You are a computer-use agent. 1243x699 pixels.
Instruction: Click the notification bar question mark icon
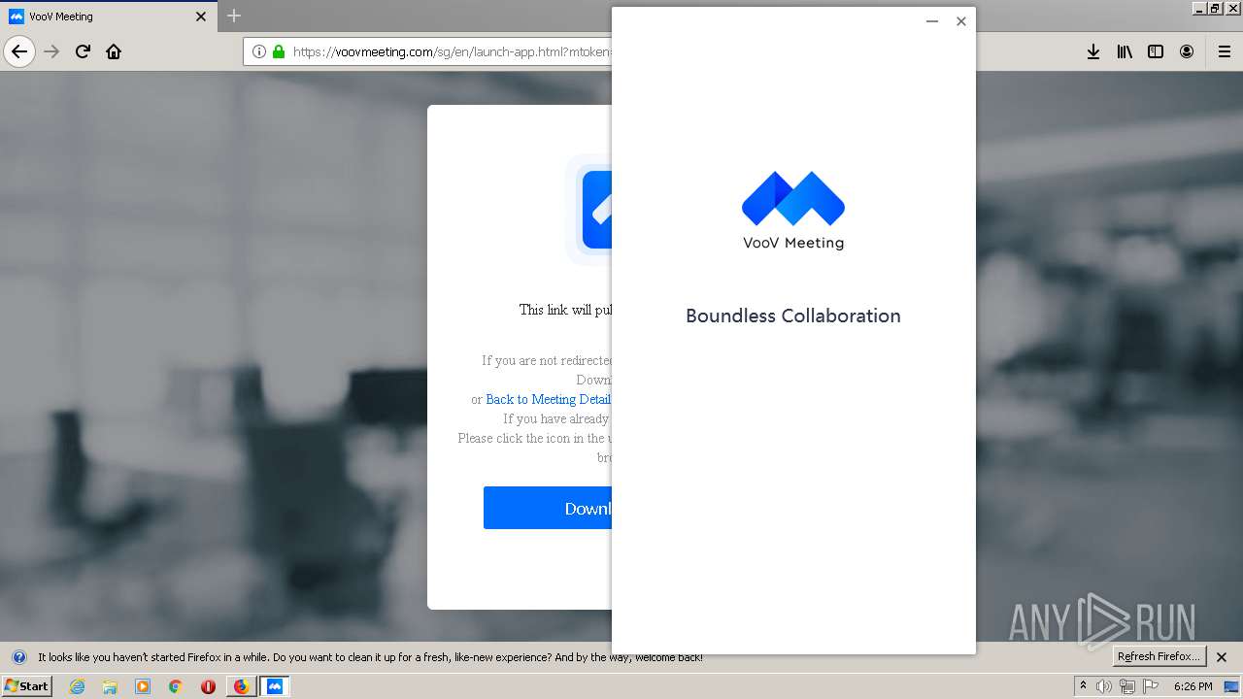[x=18, y=657]
